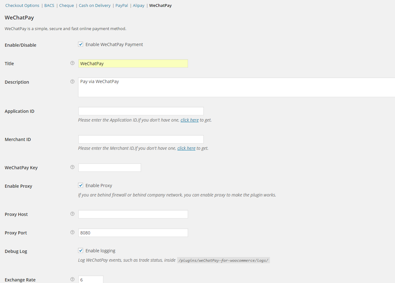The height and width of the screenshot is (283, 395).
Task: Click the 'Enable logging' label text
Action: [100, 251]
